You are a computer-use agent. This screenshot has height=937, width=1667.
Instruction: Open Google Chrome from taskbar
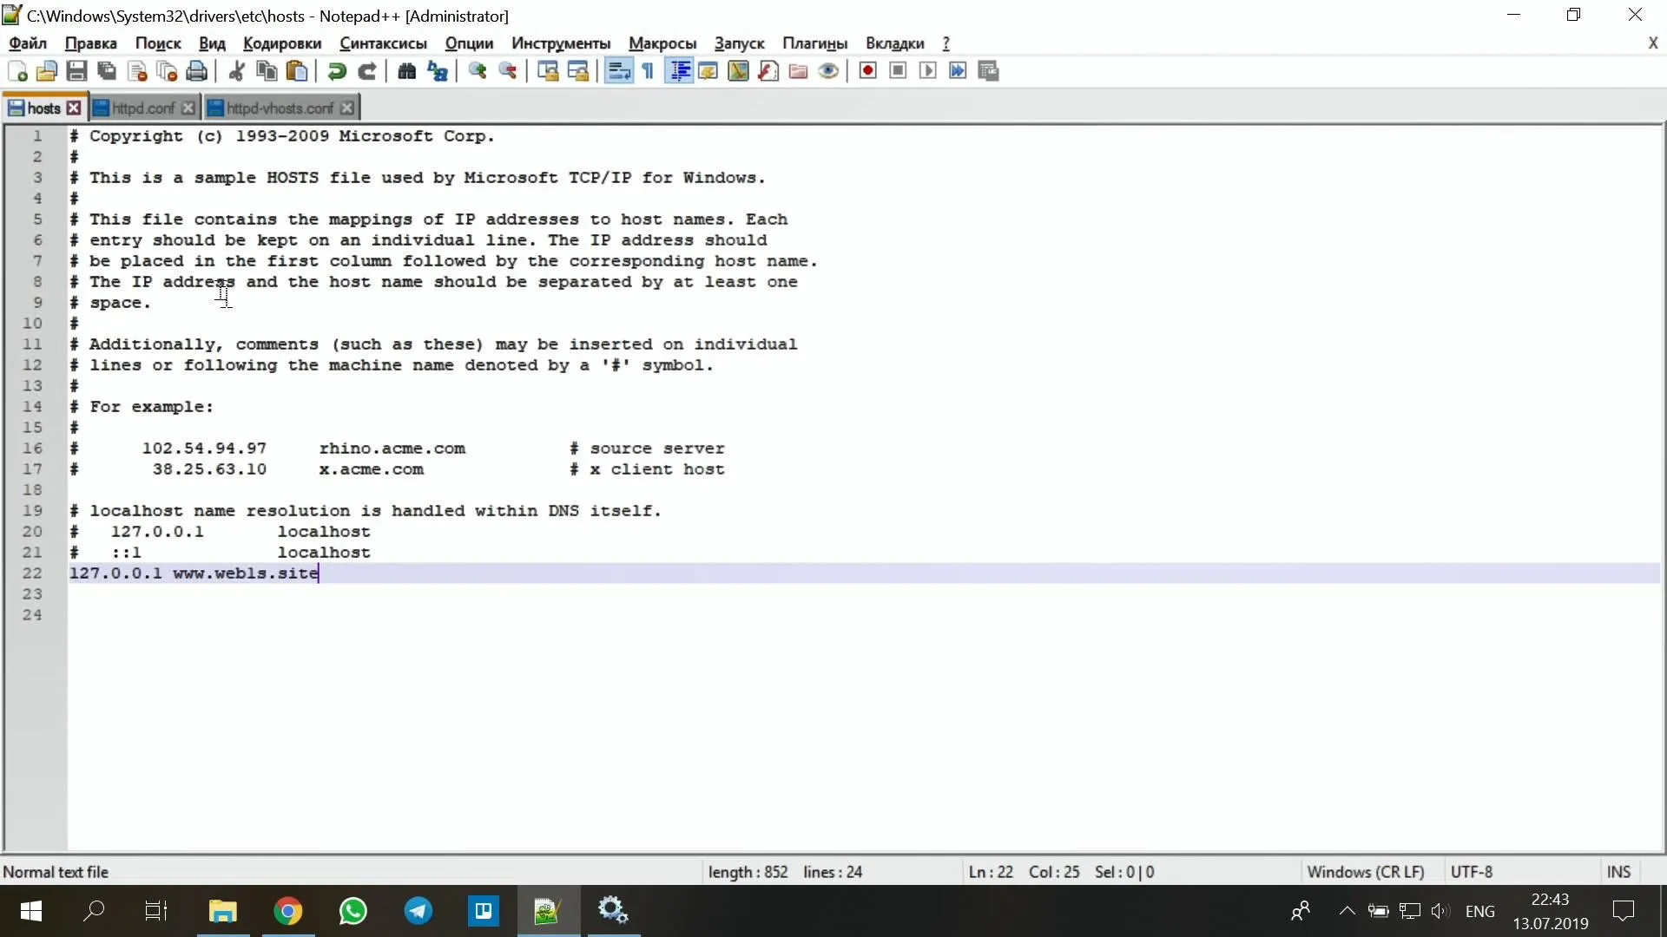pos(288,910)
